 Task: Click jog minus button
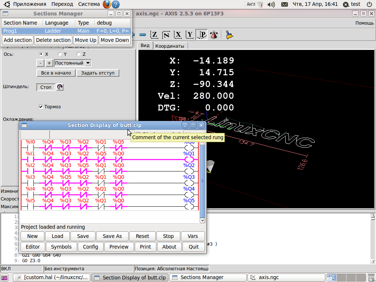[x=40, y=63]
